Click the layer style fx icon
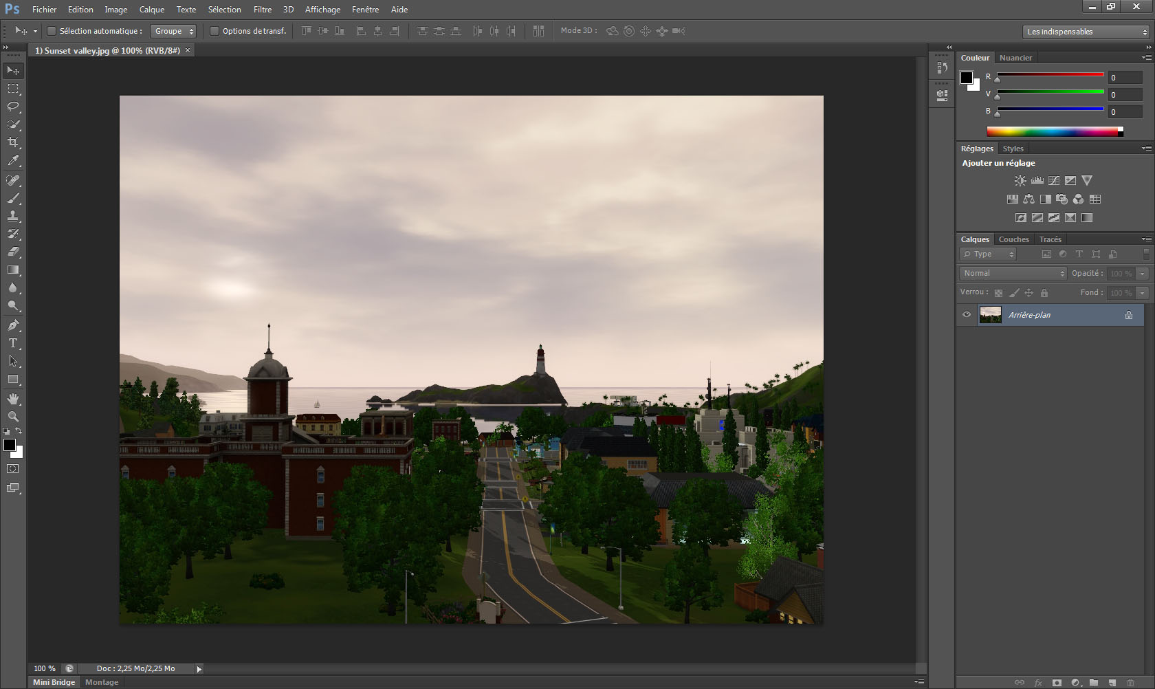The image size is (1155, 689). coord(1038,683)
